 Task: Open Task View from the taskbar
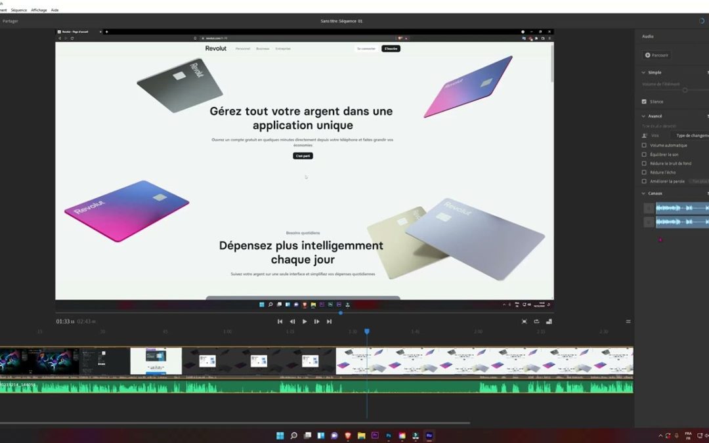tap(307, 436)
